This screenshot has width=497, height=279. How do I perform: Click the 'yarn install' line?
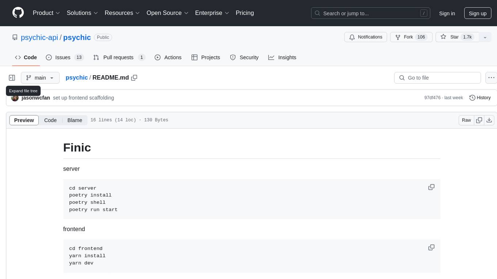(x=87, y=256)
